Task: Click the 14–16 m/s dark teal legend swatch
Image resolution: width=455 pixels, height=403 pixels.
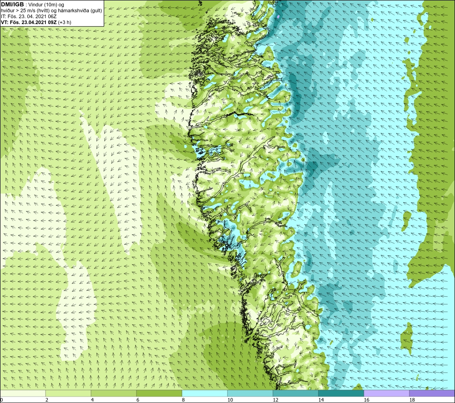Action: tap(341, 393)
